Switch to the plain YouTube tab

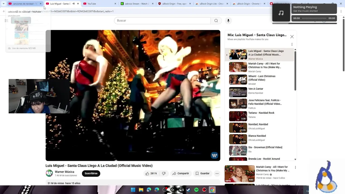click(x=100, y=4)
